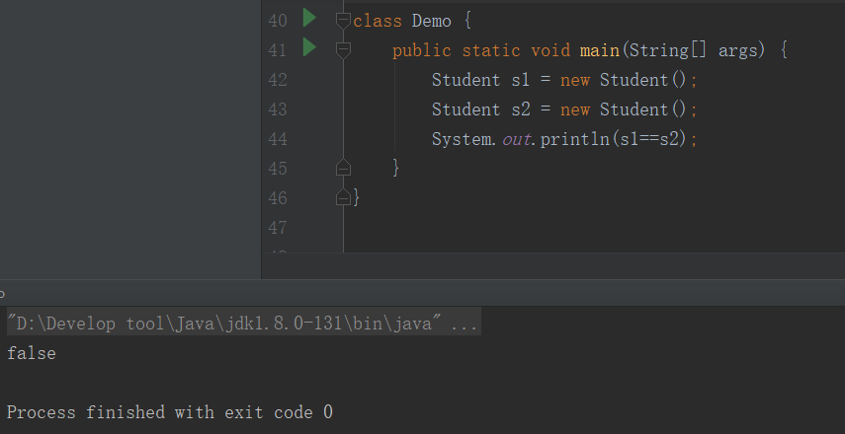Place cursor on main method name
The image size is (845, 434).
tap(599, 50)
